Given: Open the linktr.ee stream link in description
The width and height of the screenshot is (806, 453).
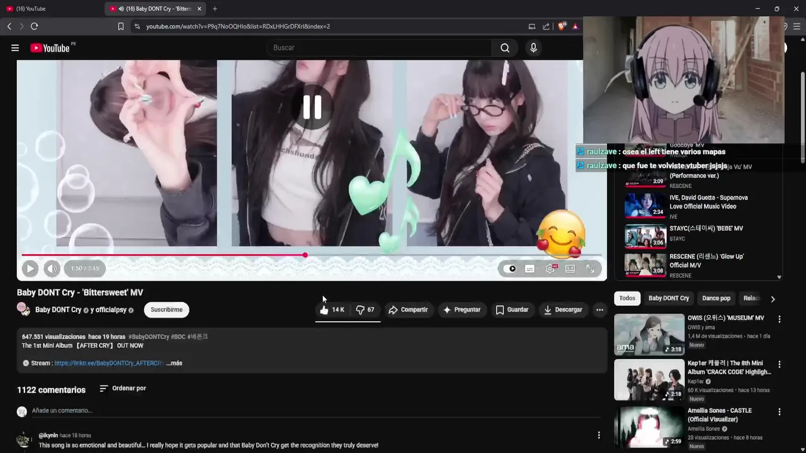Looking at the screenshot, I should (x=109, y=363).
